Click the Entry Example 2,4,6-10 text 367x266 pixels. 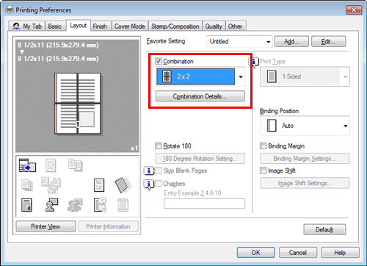coord(192,193)
